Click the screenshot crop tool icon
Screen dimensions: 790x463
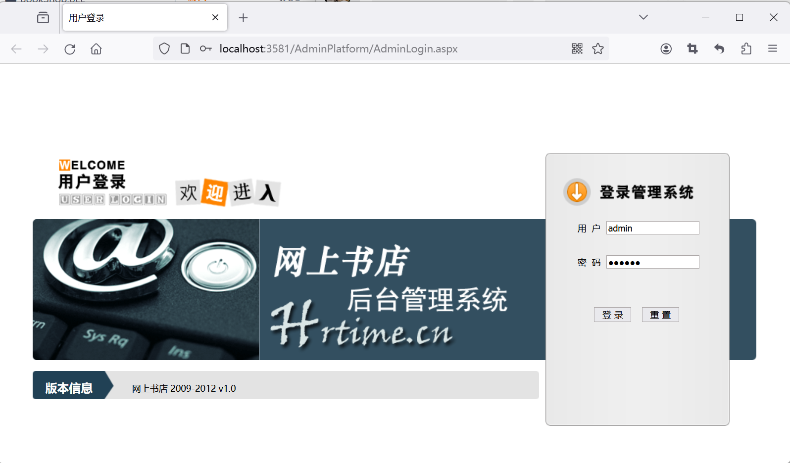point(692,48)
